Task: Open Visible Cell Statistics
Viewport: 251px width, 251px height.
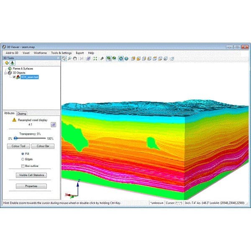Action: coord(31,175)
